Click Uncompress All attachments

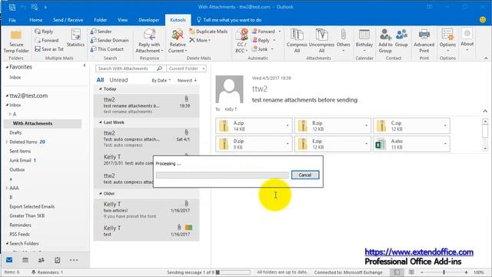[321, 41]
